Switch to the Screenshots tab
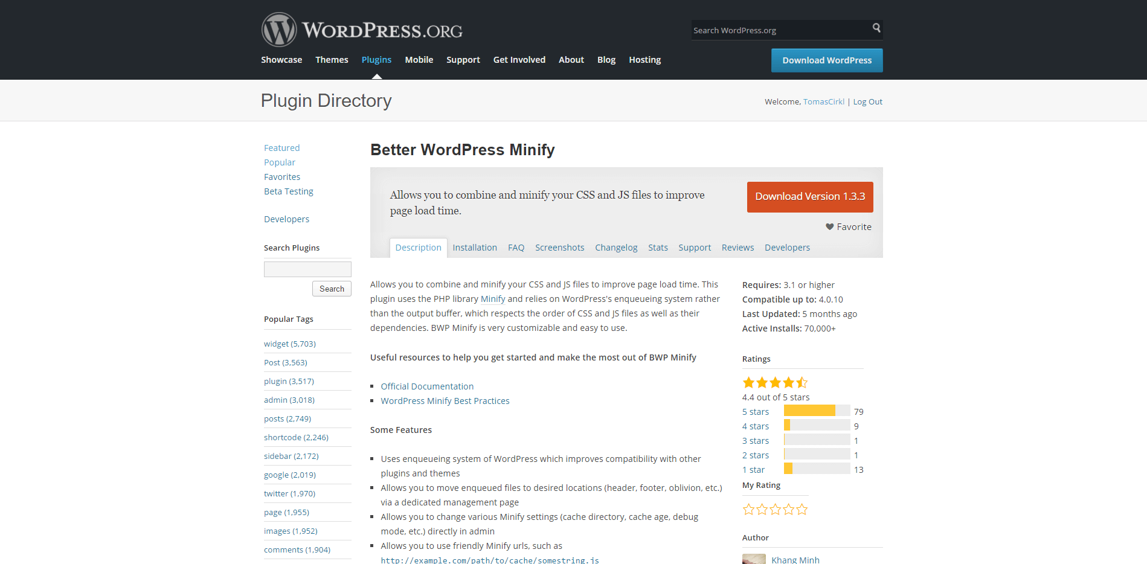The height and width of the screenshot is (564, 1147). (x=560, y=248)
